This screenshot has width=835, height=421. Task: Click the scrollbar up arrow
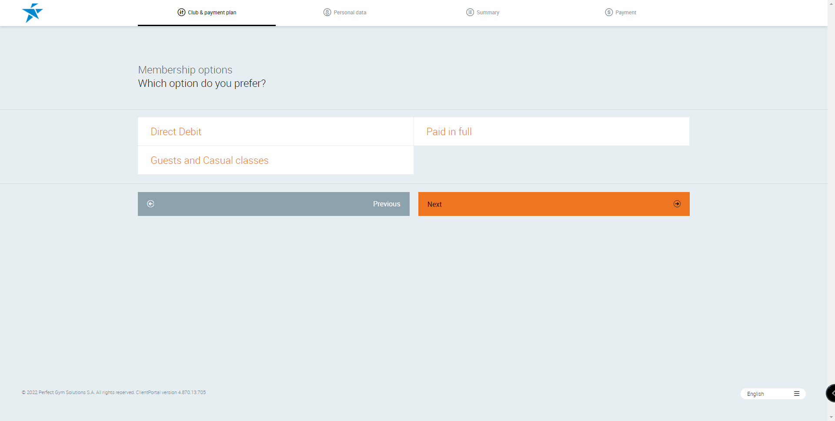pos(831,3)
